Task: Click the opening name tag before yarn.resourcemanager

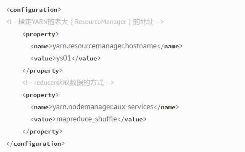Action: 42,46
